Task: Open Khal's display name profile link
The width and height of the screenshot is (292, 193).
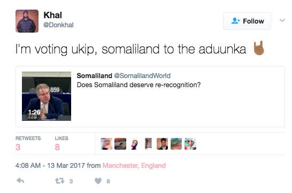Action: click(53, 15)
